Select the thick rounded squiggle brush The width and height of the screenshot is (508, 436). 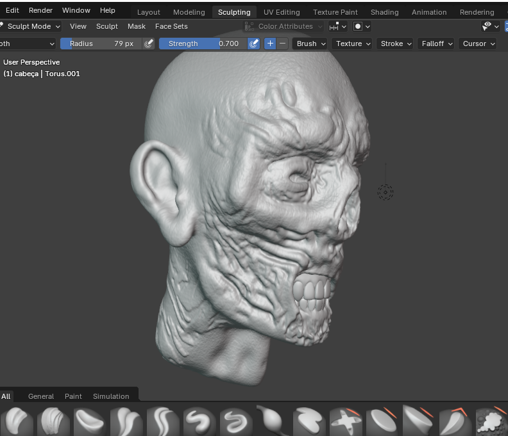200,421
